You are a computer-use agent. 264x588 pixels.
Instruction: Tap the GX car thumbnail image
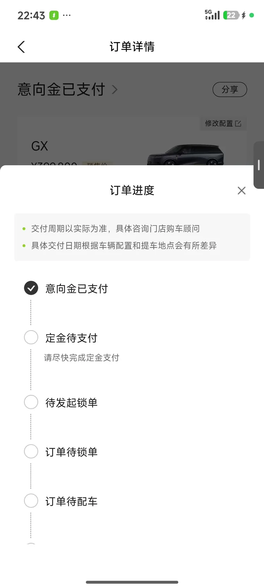186,155
